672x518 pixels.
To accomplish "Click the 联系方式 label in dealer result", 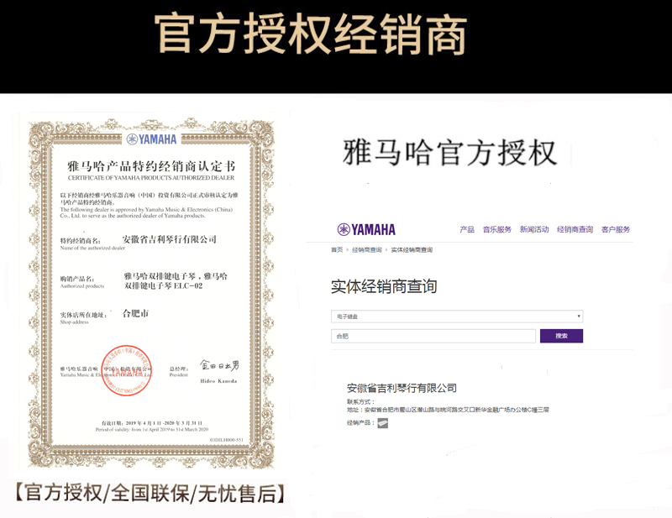I will [x=360, y=402].
